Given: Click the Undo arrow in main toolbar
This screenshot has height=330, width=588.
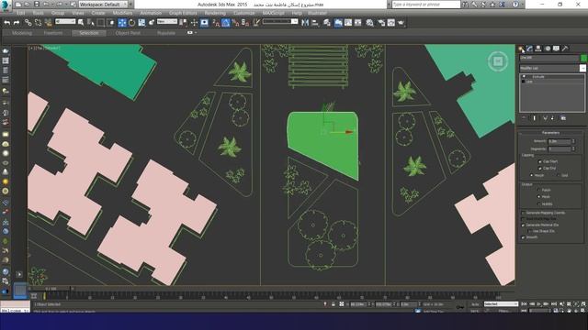Looking at the screenshot, I should pyautogui.click(x=6, y=23).
